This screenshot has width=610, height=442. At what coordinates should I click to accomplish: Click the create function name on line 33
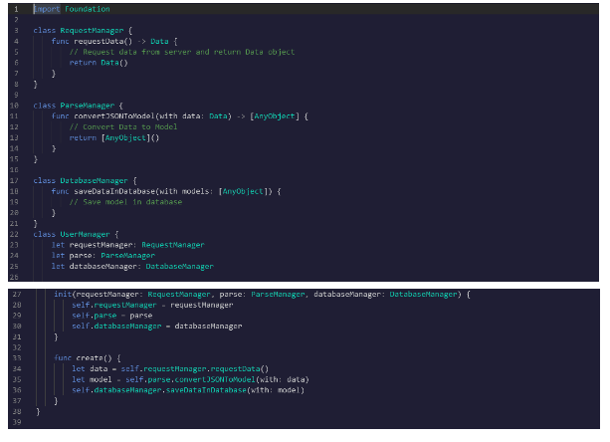[x=88, y=357]
